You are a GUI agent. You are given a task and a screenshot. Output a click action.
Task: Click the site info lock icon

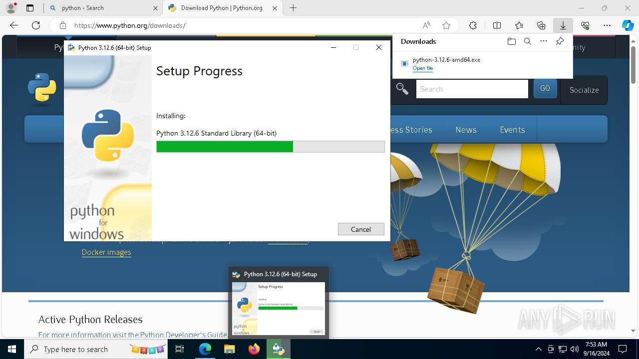coord(62,25)
